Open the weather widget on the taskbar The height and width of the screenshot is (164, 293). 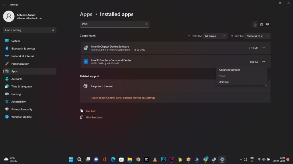pyautogui.click(x=11, y=159)
